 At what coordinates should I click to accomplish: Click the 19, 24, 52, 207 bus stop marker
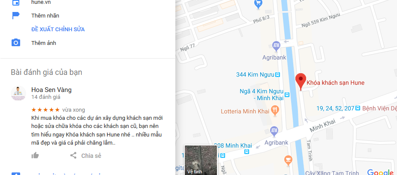point(358,108)
